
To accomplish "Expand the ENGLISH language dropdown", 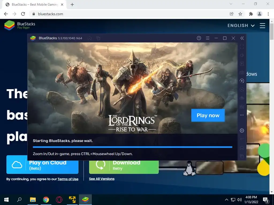I will 241,25.
